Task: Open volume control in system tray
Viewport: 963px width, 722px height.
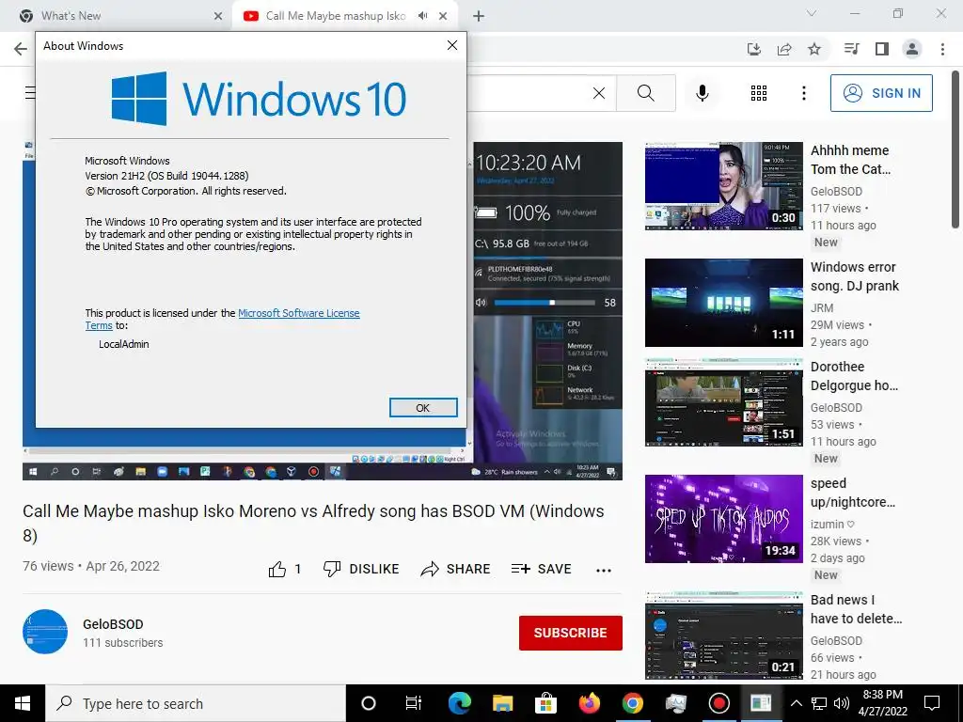Action: tap(842, 703)
